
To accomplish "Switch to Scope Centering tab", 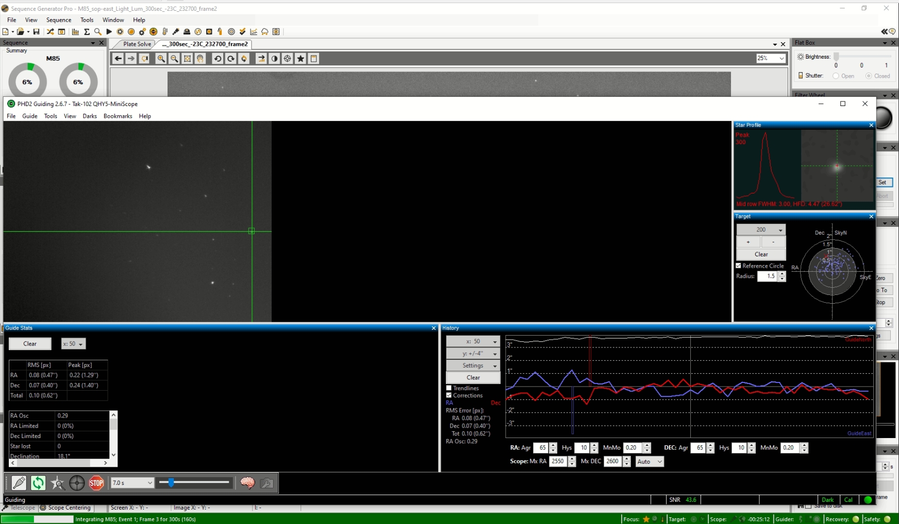I will [x=65, y=508].
